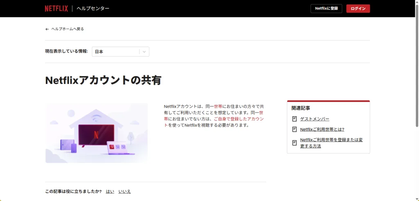Viewport: 419px width, 201px height.
Task: Click the 現在表示している情報: label
Action: 67,51
